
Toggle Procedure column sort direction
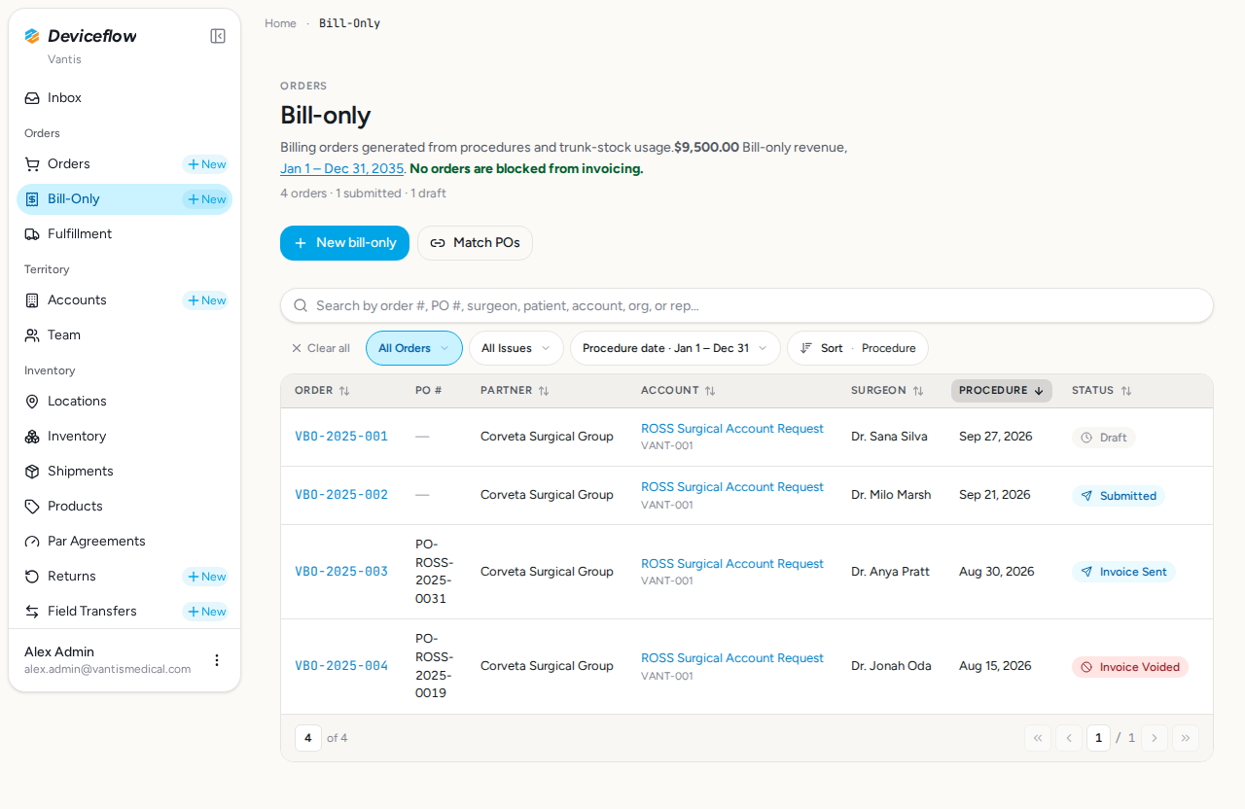[x=1002, y=391]
